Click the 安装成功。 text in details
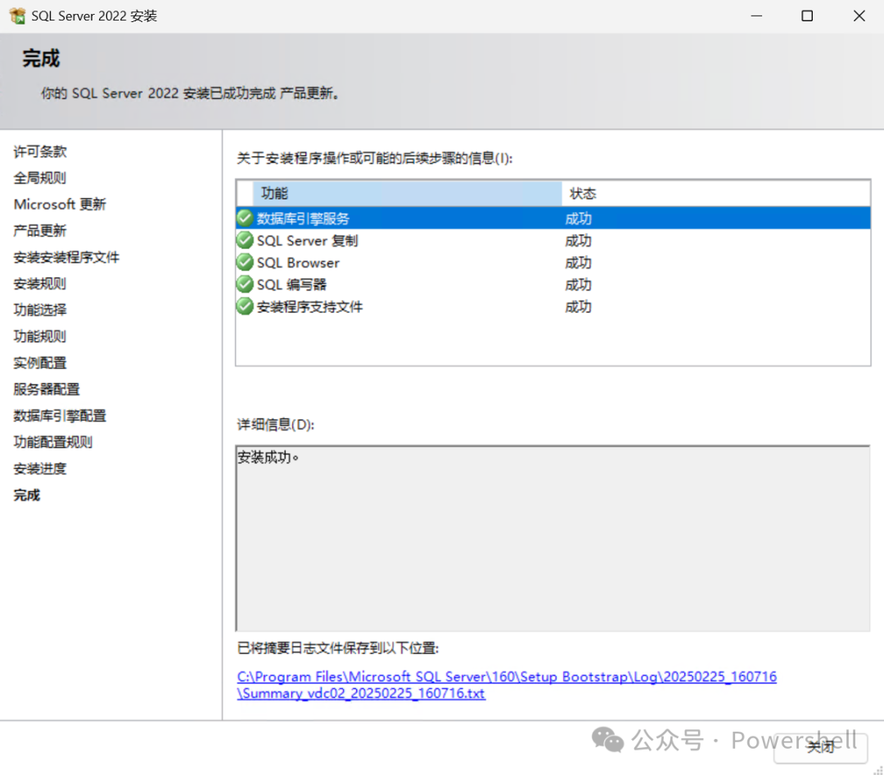Screen dimensions: 884x775 pyautogui.click(x=268, y=457)
